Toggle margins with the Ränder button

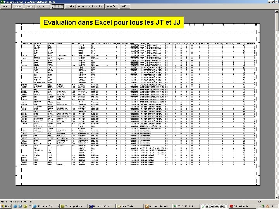click(70, 7)
